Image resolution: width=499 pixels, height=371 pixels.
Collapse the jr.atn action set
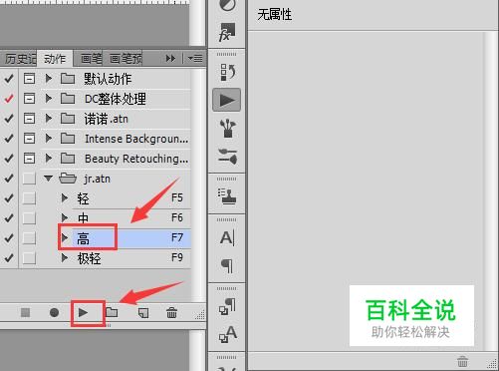49,179
